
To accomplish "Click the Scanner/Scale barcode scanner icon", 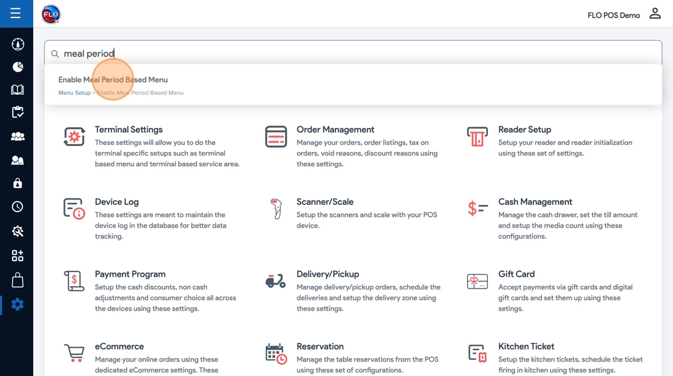I will [x=276, y=209].
